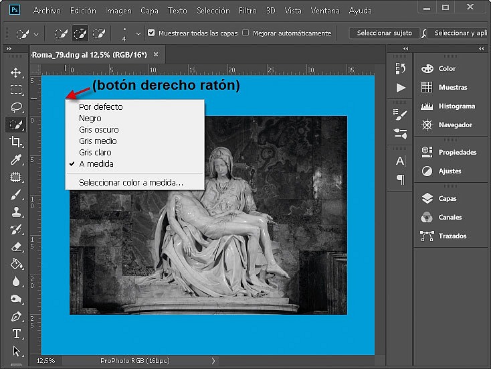This screenshot has width=491, height=369.
Task: Open the brush size picker dropdown
Action: [138, 33]
